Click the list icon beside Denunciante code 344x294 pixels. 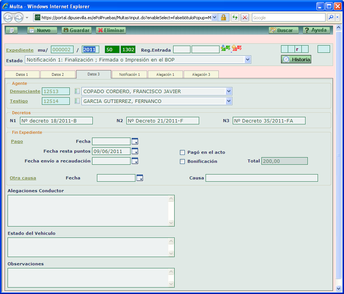[77, 91]
